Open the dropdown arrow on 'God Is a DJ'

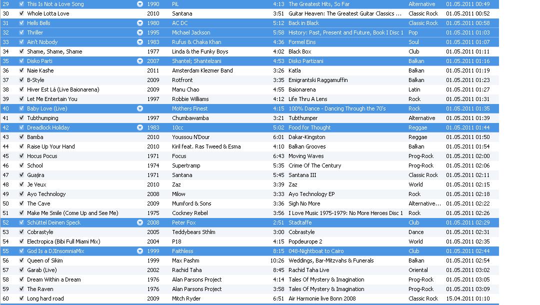coord(140,251)
